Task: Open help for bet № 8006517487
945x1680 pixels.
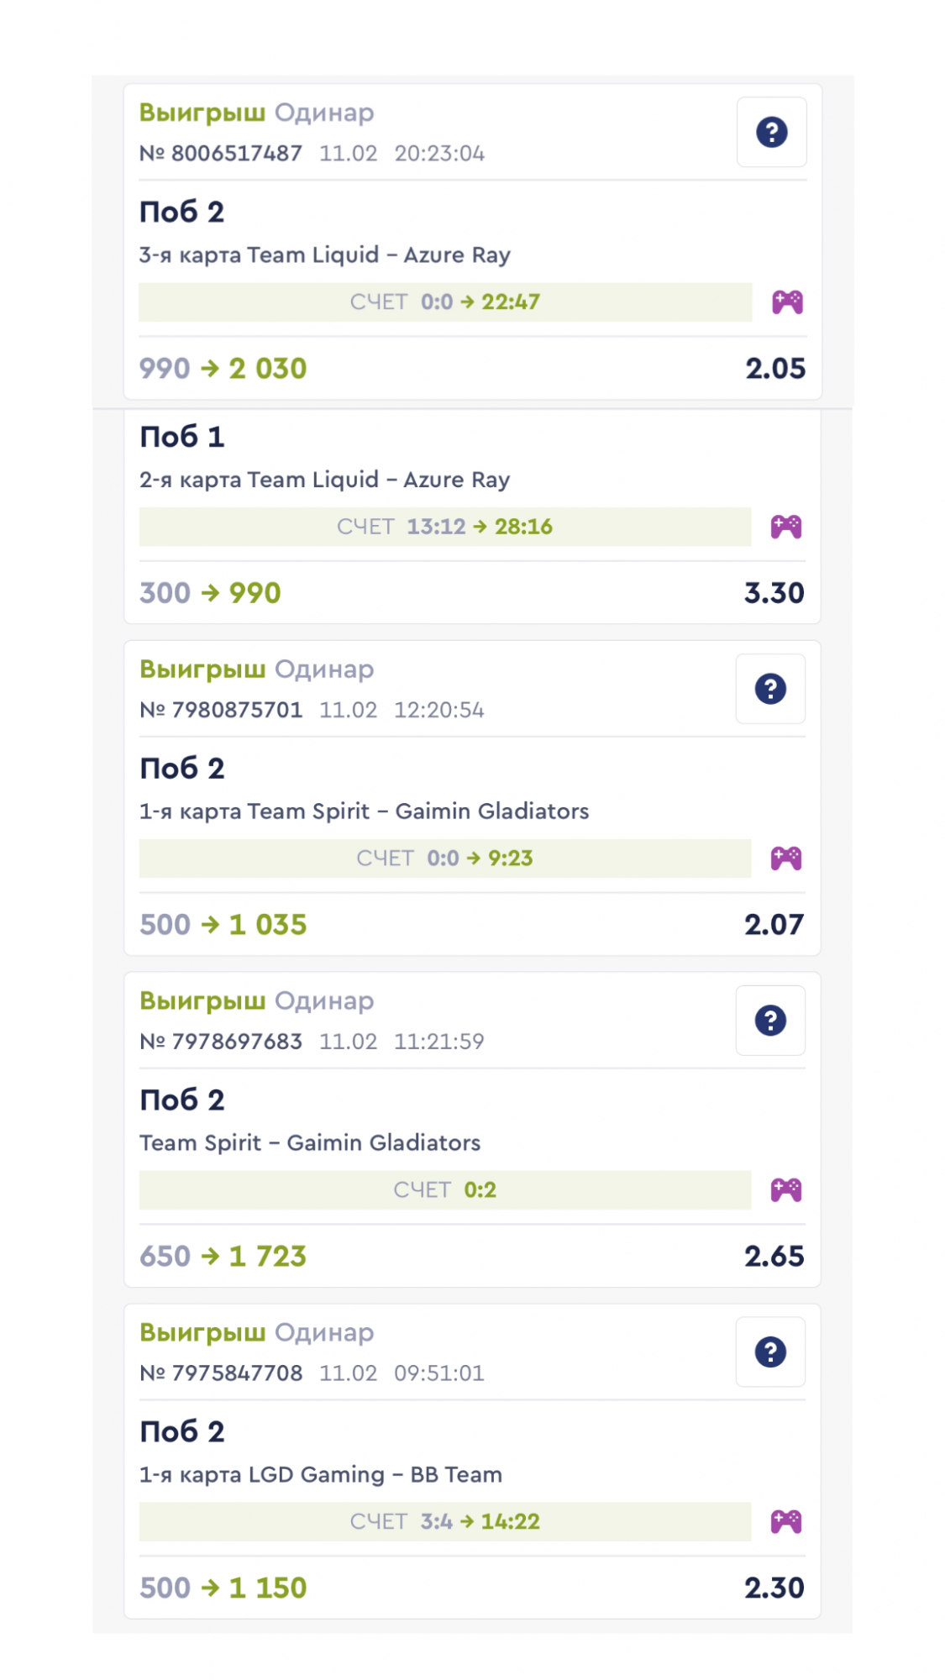Action: click(x=771, y=132)
